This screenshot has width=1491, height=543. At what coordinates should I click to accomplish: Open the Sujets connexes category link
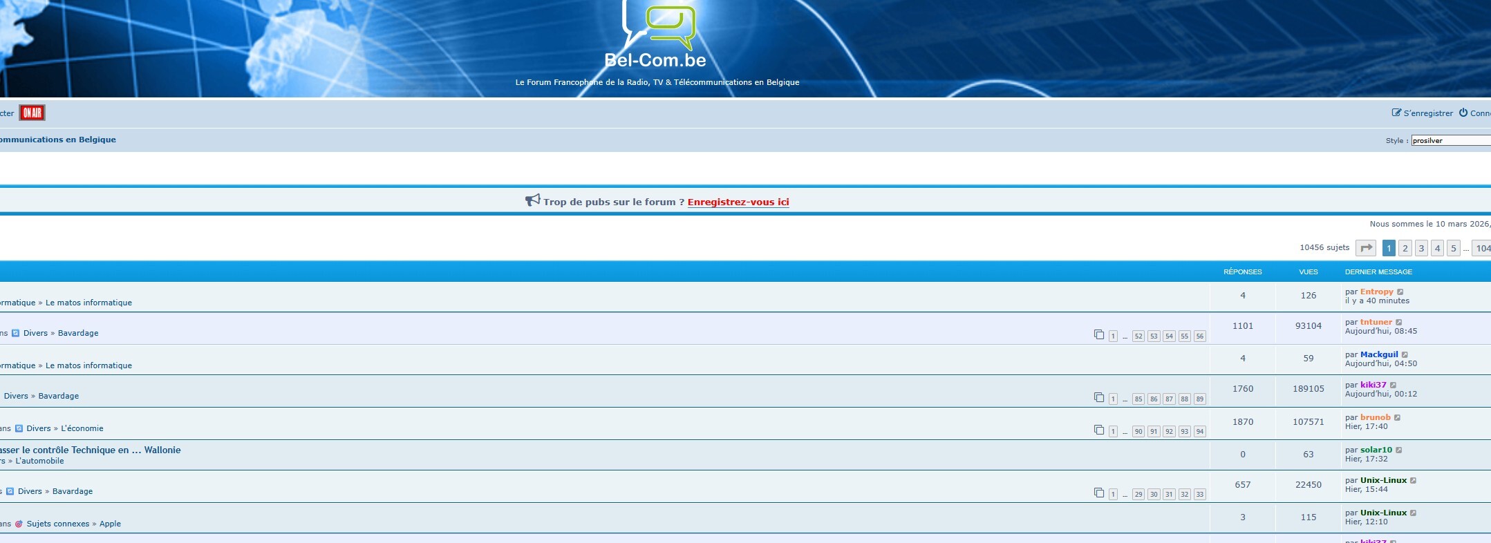(x=58, y=524)
